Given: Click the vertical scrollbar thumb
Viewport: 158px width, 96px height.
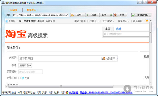Looking at the screenshot, I should [x=151, y=32].
